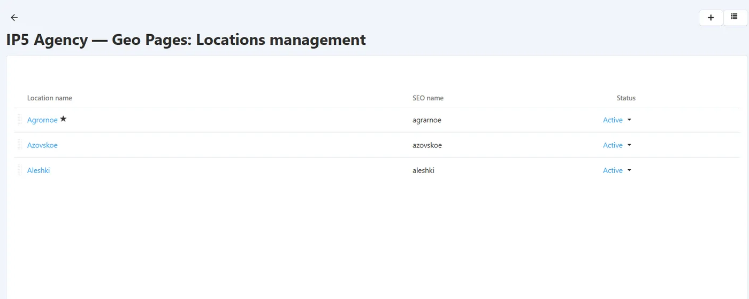Expand Active status dropdown for Agrornoe

[617, 120]
